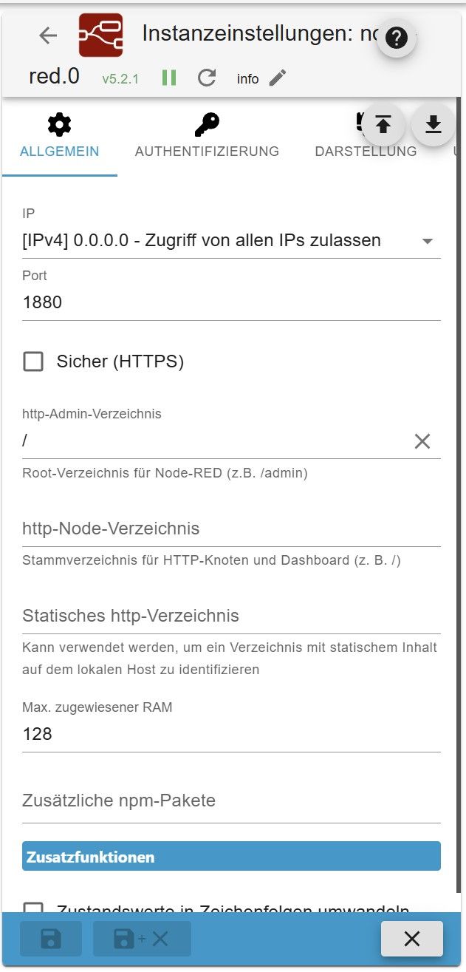This screenshot has width=466, height=972.
Task: Pause the red.0 instance
Action: [x=169, y=78]
